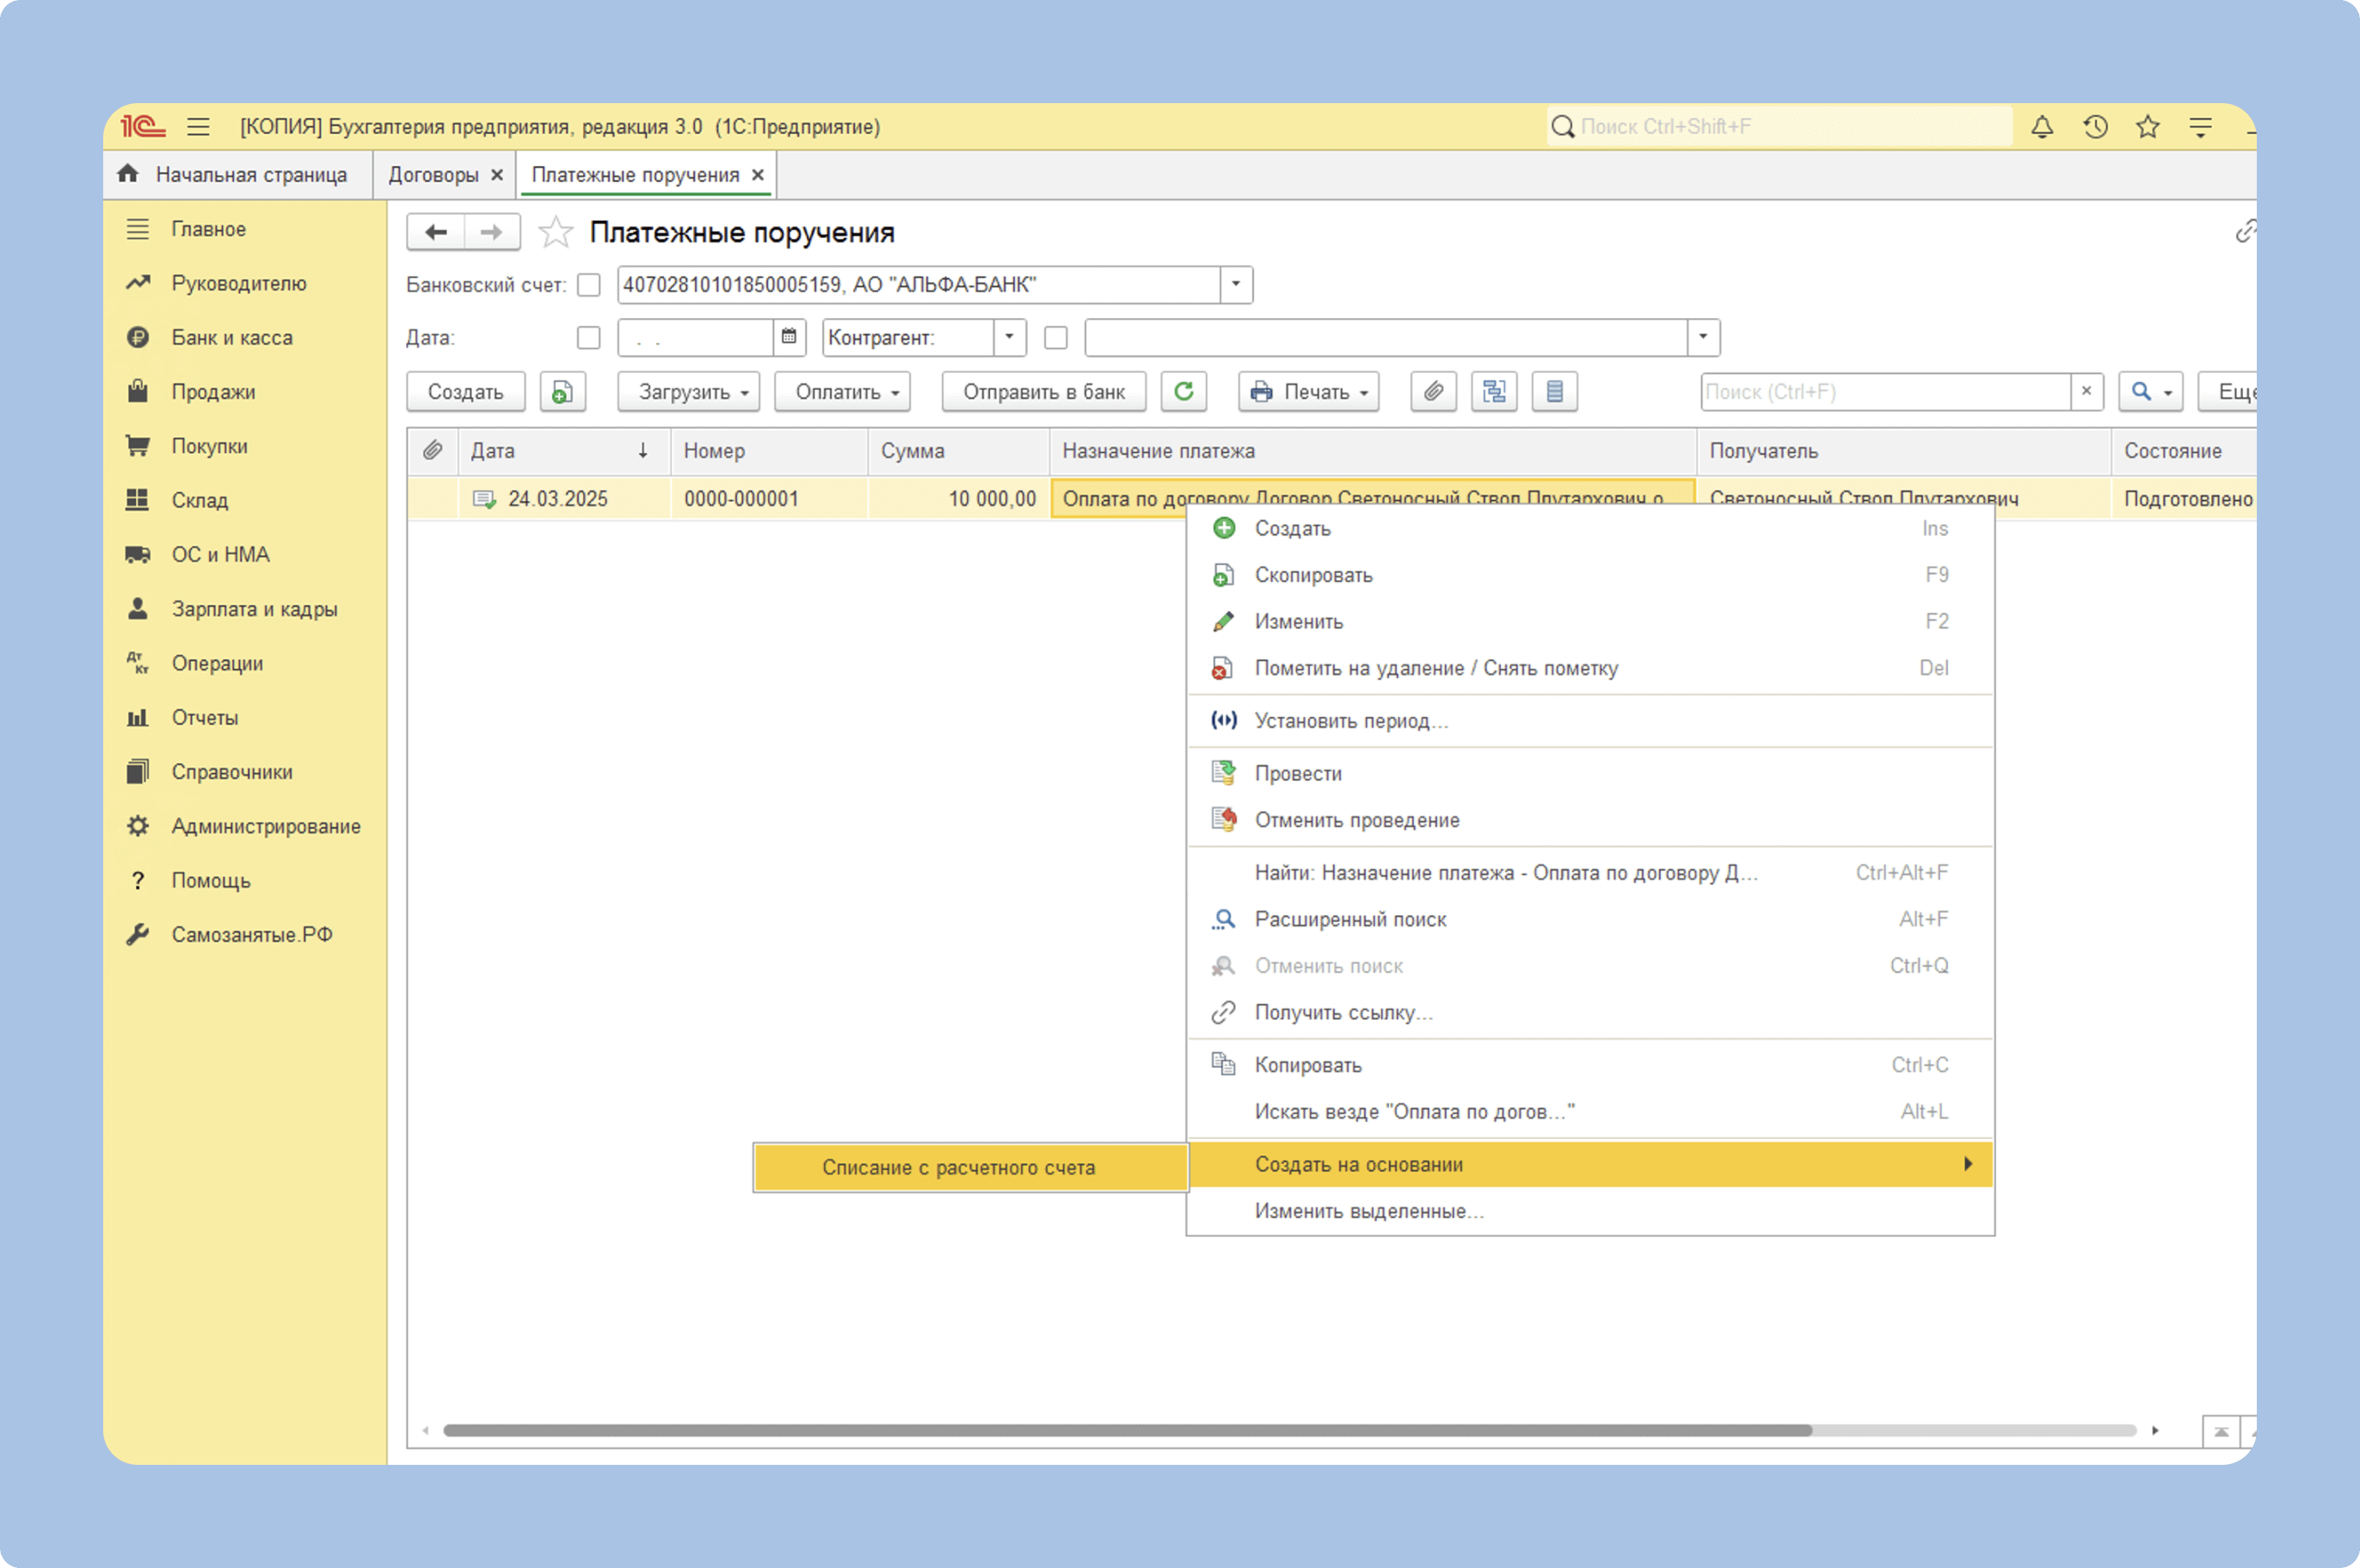Screen dimensions: 2360x1568
Task: Open Администрирование section
Action: (x=266, y=826)
